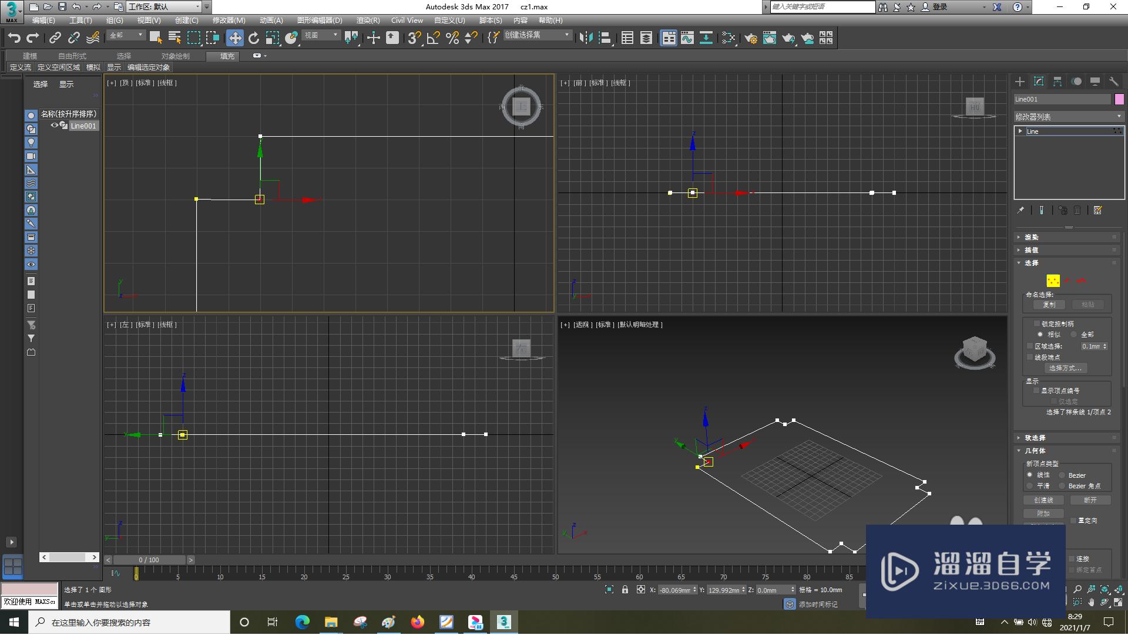Open the 修改器列表 dropdown
This screenshot has height=635, width=1128.
(1069, 117)
